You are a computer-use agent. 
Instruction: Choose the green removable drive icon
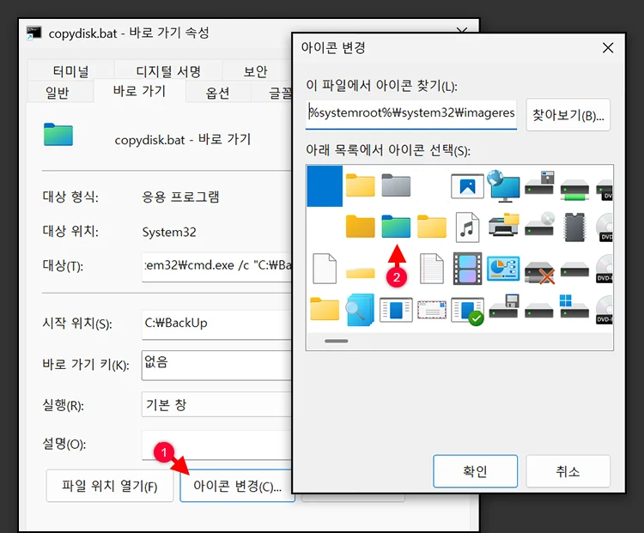point(575,190)
